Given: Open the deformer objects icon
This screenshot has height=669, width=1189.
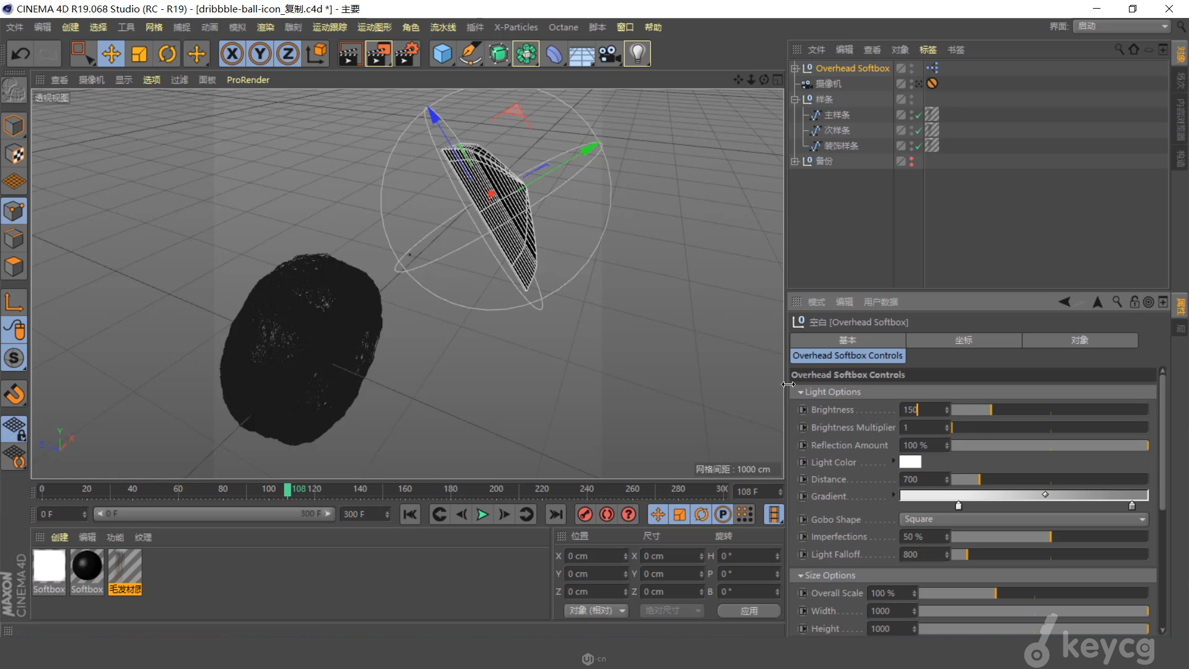Looking at the screenshot, I should [554, 54].
